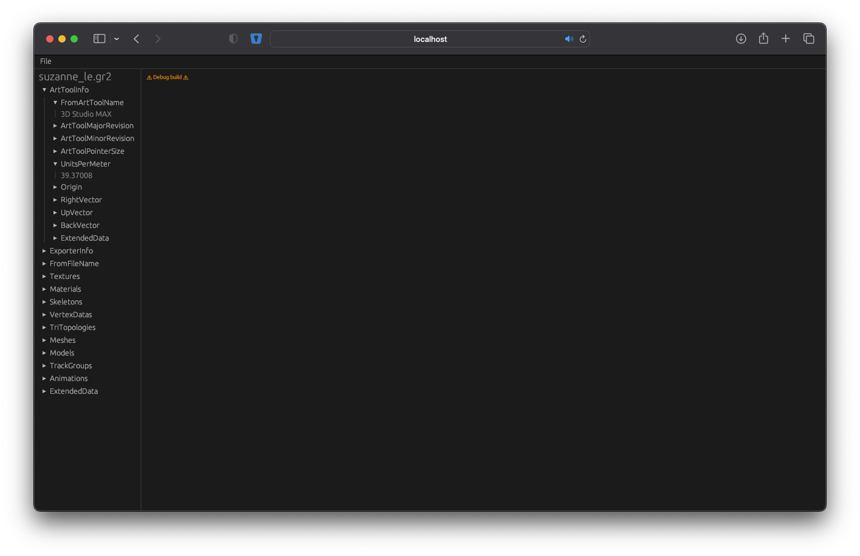860x556 pixels.
Task: Select the '39.37008' value
Action: [77, 176]
